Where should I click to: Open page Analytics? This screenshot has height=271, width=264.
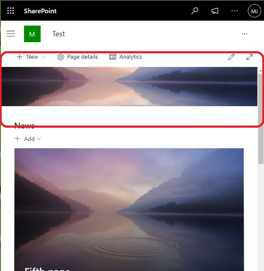pos(126,57)
